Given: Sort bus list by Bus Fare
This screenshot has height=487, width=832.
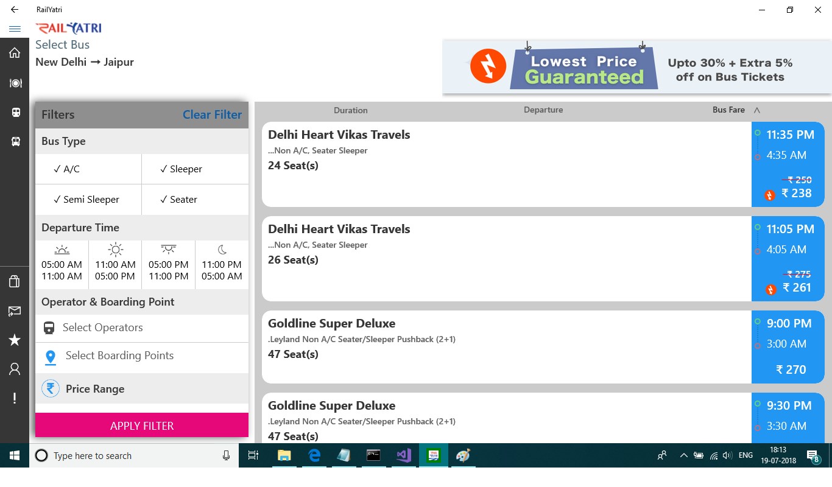Looking at the screenshot, I should pyautogui.click(x=728, y=110).
